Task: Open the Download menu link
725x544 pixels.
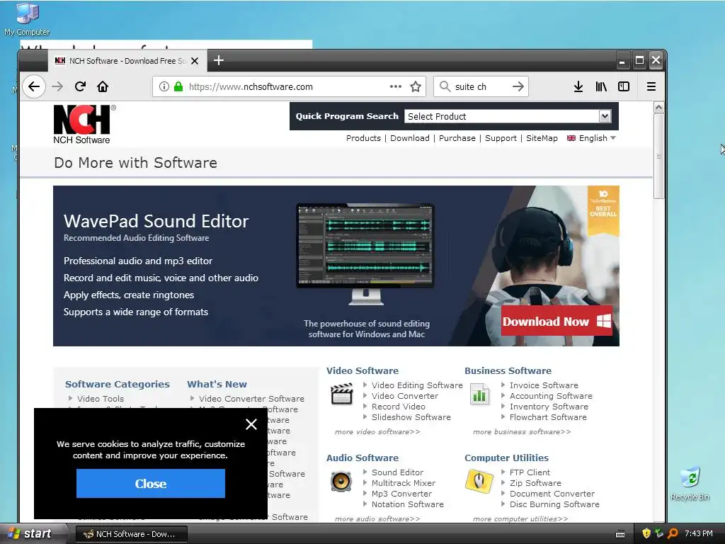Action: [x=410, y=138]
